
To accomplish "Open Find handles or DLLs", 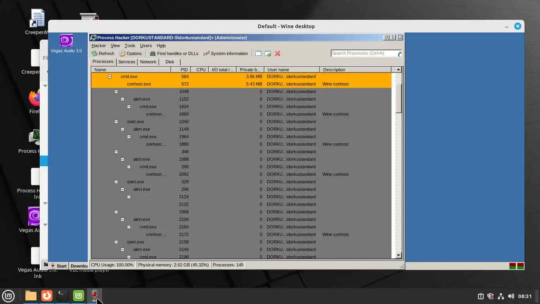I will pyautogui.click(x=174, y=53).
